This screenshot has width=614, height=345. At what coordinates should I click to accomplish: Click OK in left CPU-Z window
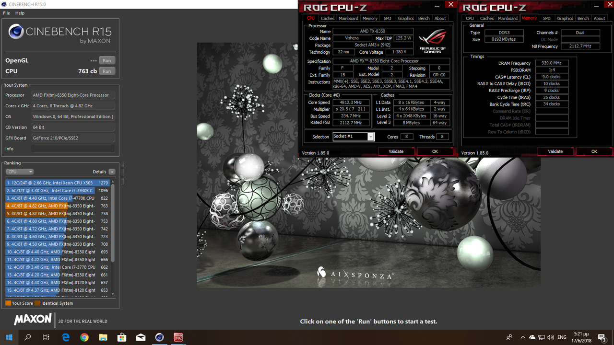(435, 151)
